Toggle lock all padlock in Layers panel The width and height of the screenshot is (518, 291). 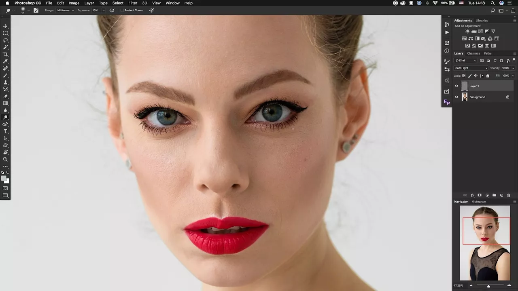488,76
